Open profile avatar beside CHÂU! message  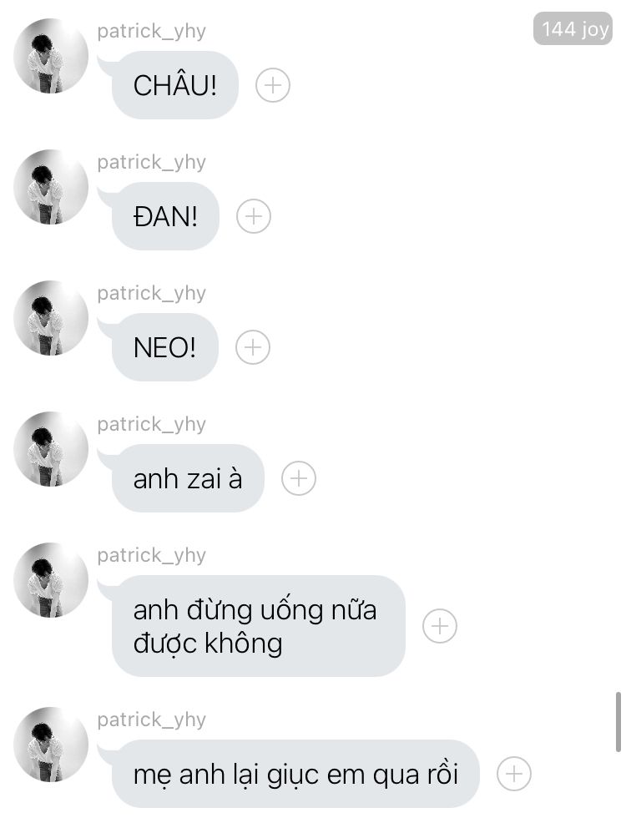[x=51, y=56]
